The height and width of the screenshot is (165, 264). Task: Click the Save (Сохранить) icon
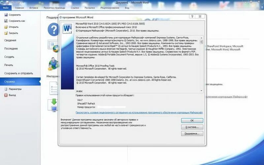6,15
